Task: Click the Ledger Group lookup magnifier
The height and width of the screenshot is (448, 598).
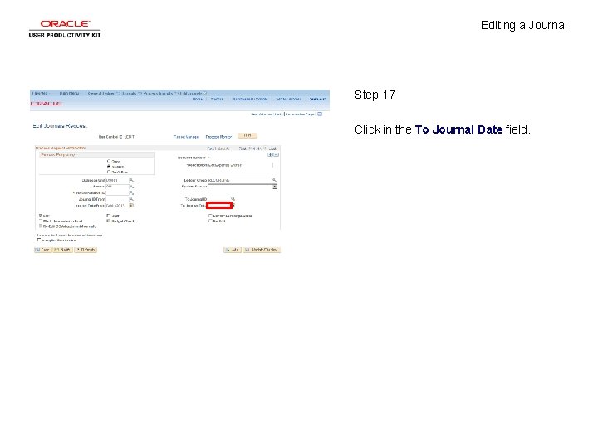Action: pyautogui.click(x=274, y=180)
